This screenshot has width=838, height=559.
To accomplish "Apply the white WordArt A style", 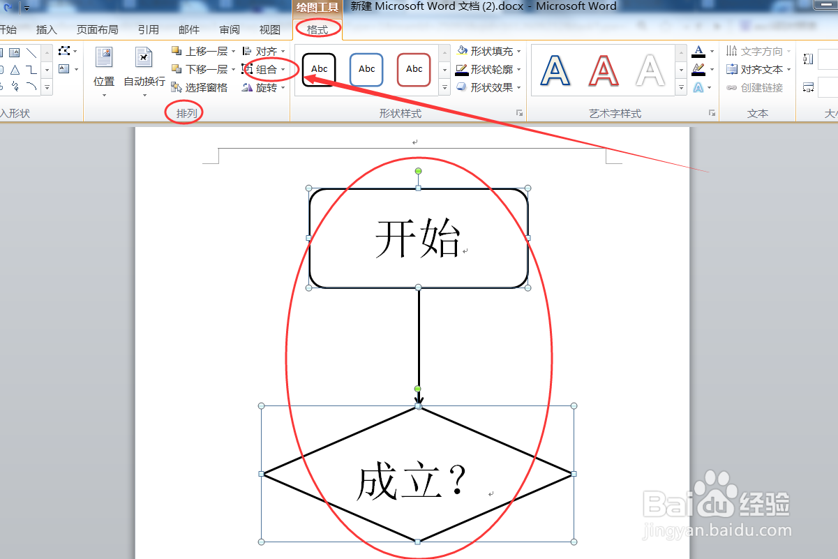I will click(650, 70).
